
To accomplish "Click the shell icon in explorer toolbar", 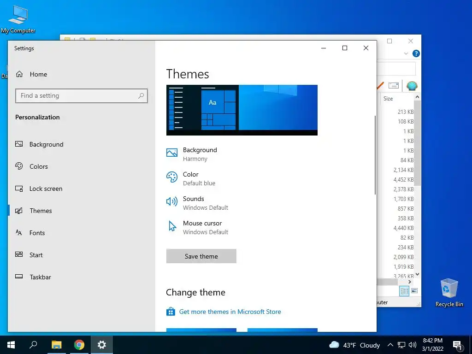I will (x=412, y=86).
